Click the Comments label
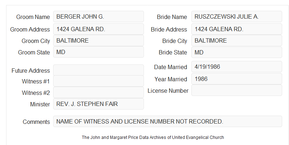The height and width of the screenshot is (145, 289). (36, 122)
